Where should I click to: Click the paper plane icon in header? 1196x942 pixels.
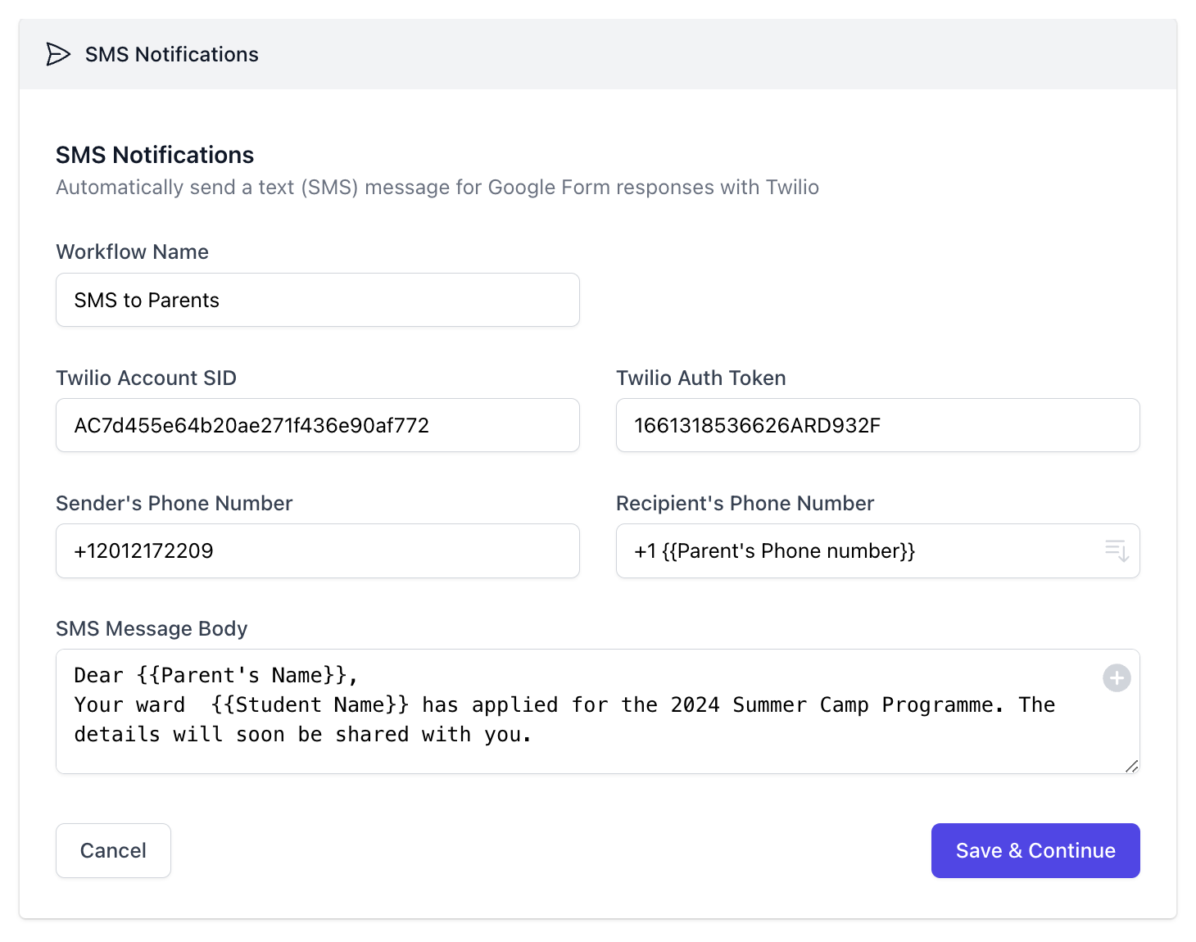pyautogui.click(x=58, y=55)
